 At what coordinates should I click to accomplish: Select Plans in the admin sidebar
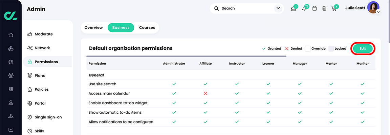36,75
